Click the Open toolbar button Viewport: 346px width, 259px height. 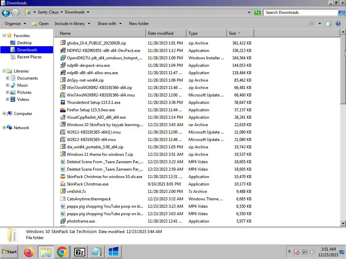click(41, 24)
